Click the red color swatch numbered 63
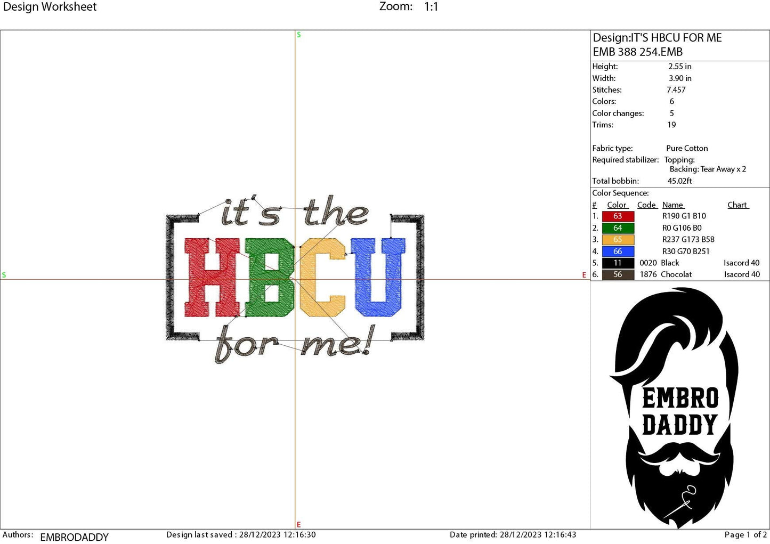This screenshot has height=544, width=770. 618,216
